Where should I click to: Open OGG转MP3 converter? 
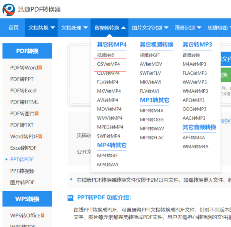coord(194,109)
